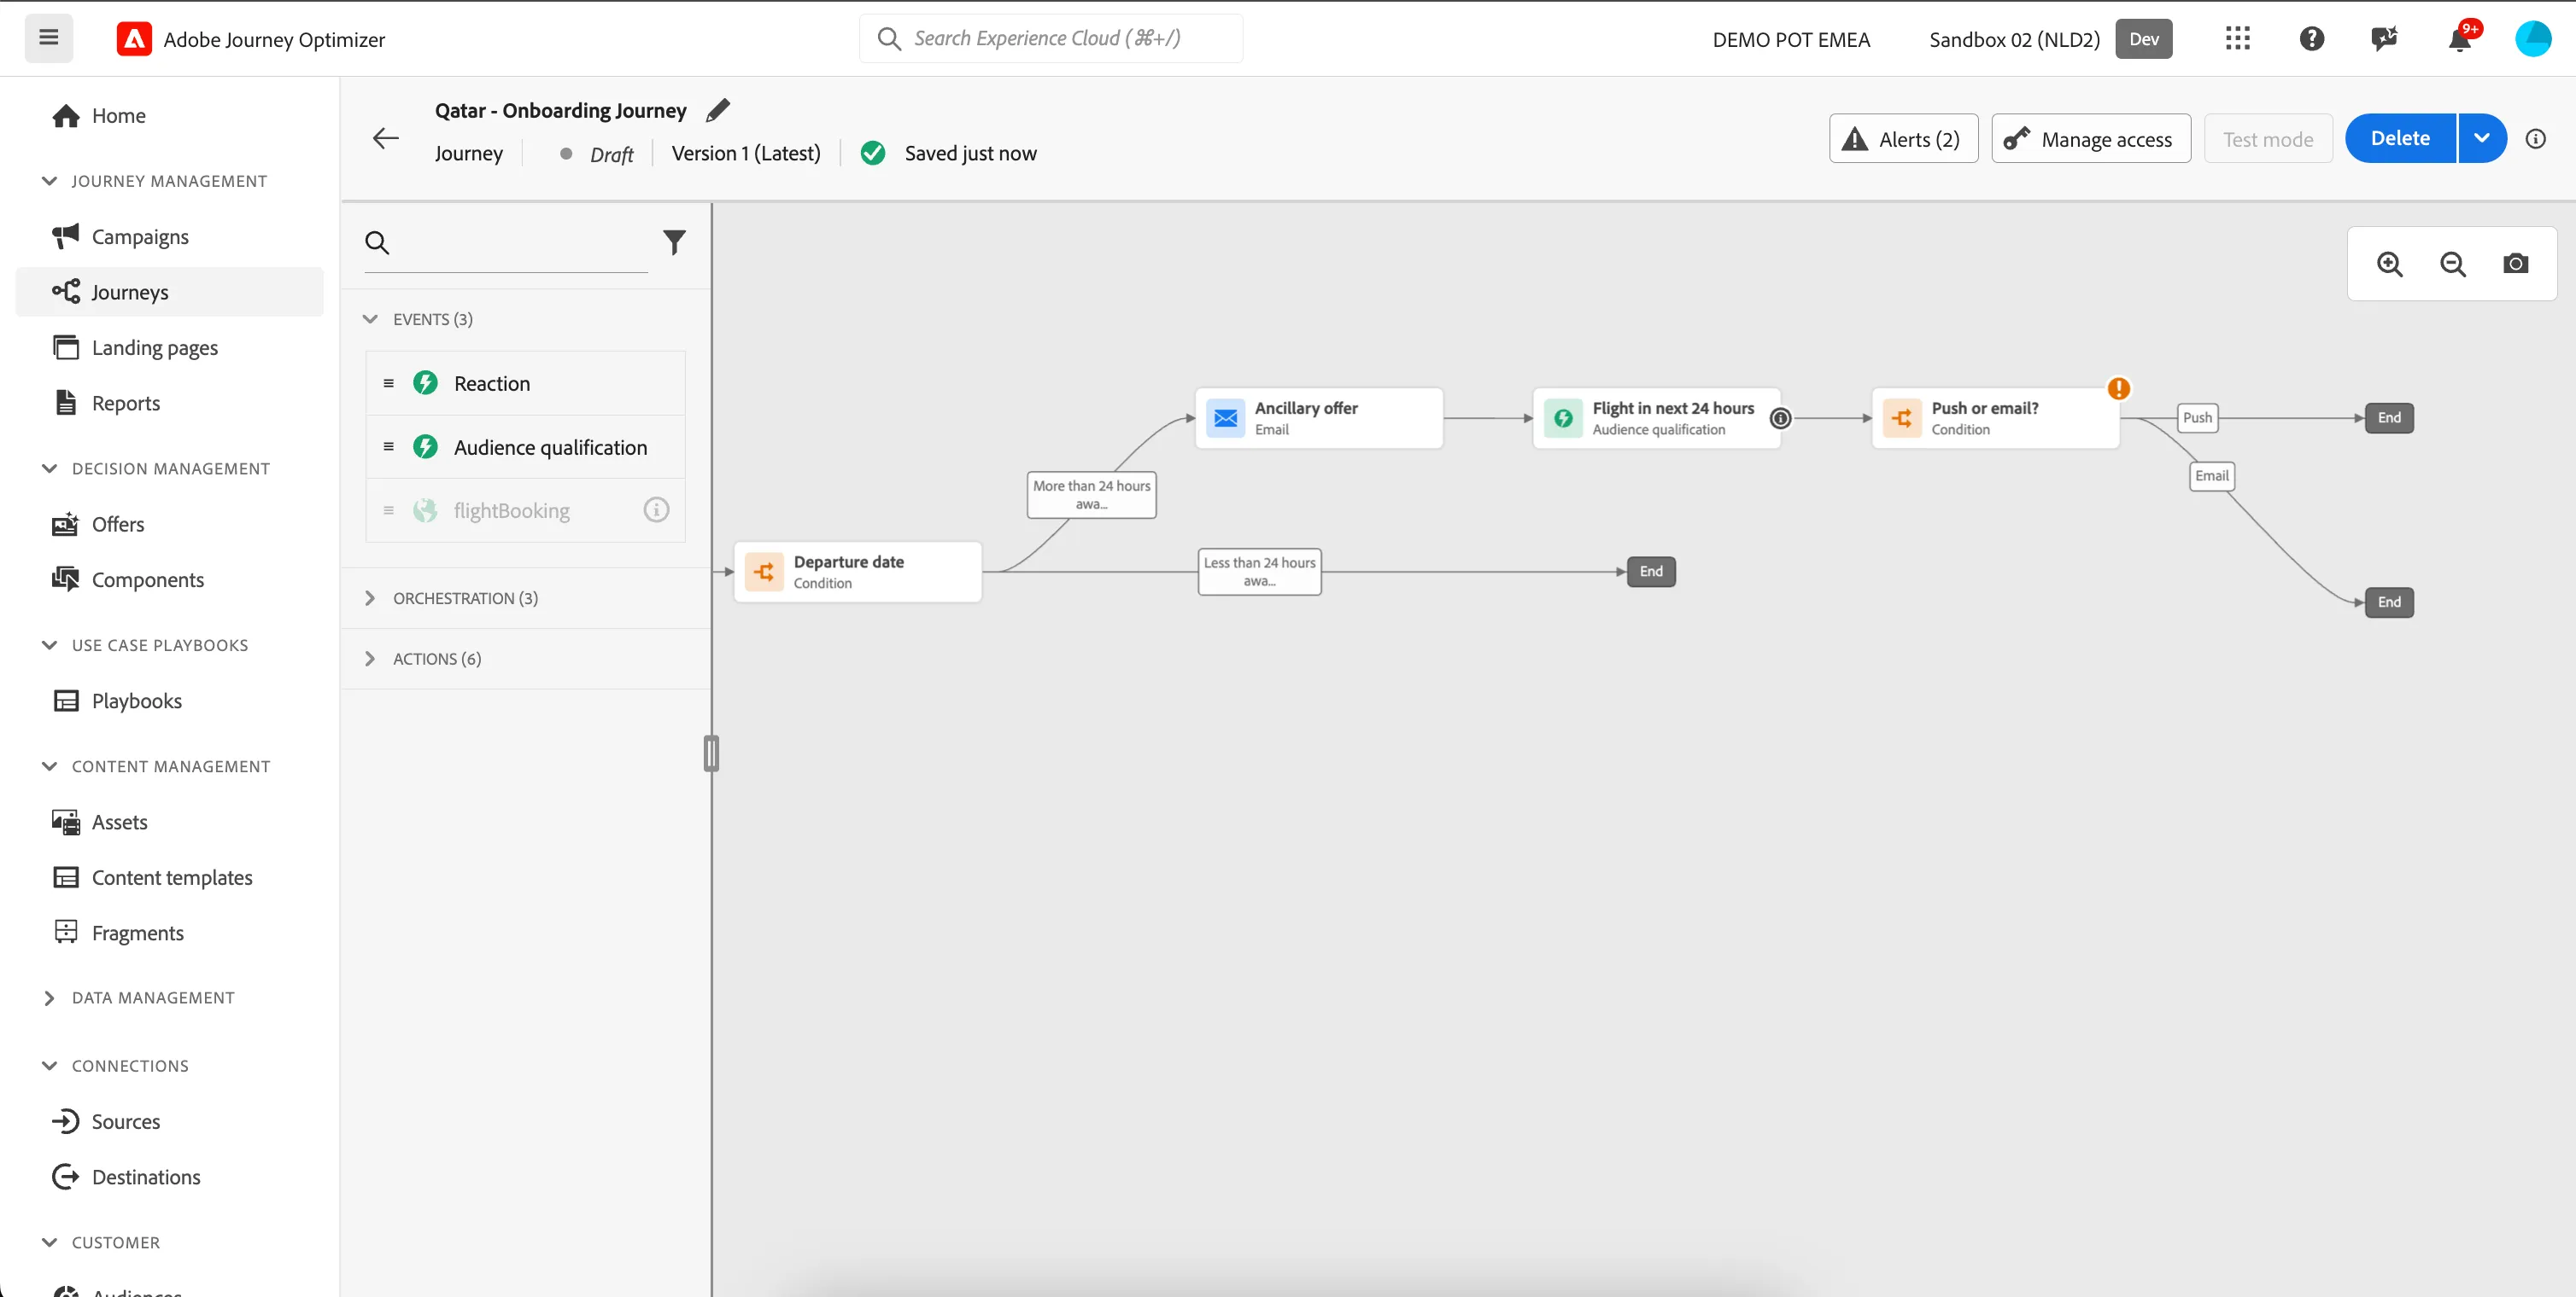Expand the ORCHESTRATION (3) section
Screen dimensions: 2576x1297
click(370, 597)
